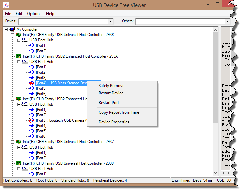Collapse the Host Controller 2937 node
244x191 pixels.
pyautogui.click(x=12, y=142)
